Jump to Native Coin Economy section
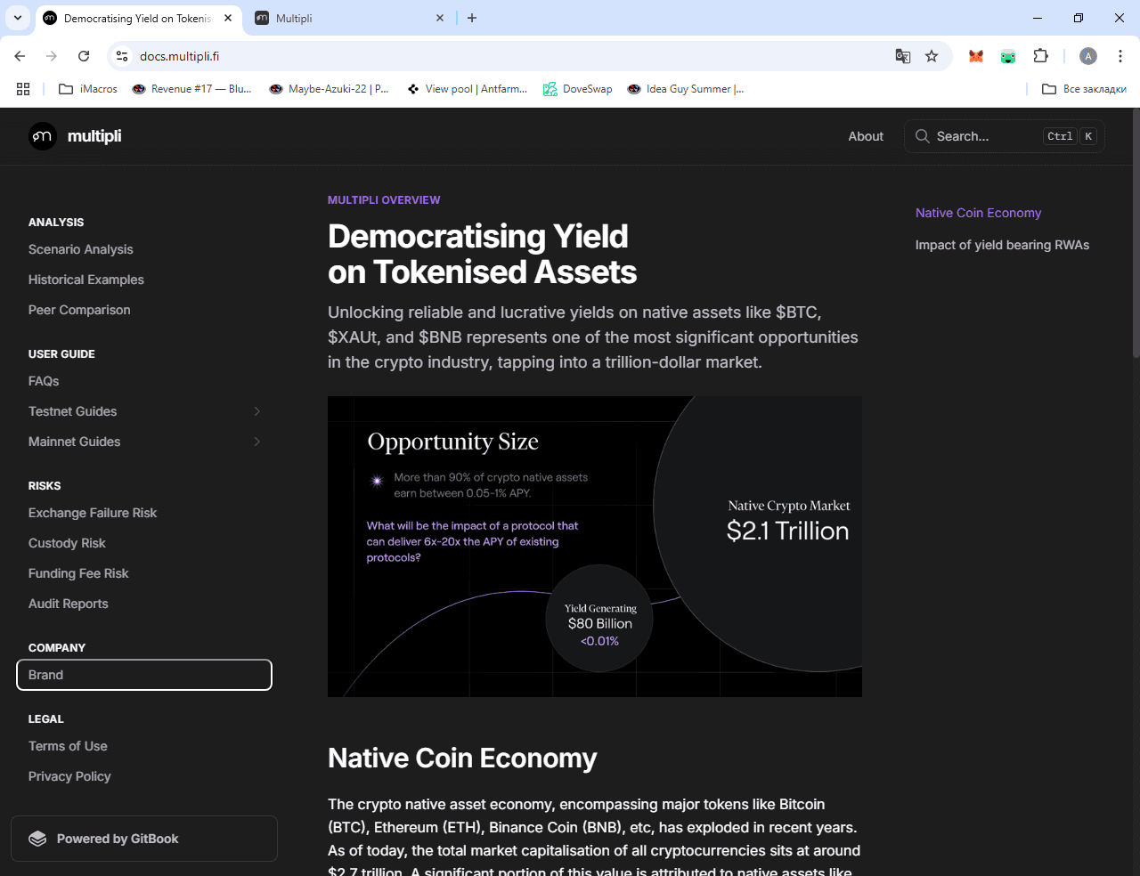The width and height of the screenshot is (1140, 876). click(978, 213)
